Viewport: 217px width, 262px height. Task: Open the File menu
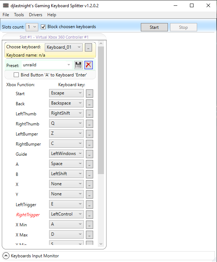(x=6, y=15)
